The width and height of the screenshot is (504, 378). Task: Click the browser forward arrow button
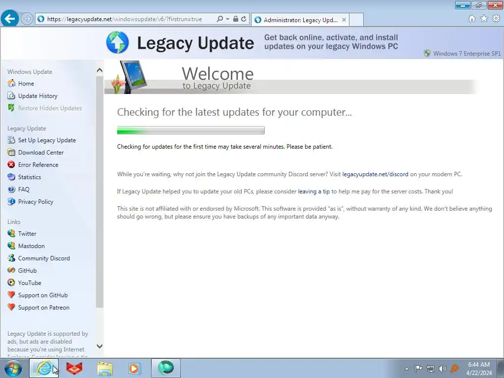click(x=27, y=19)
